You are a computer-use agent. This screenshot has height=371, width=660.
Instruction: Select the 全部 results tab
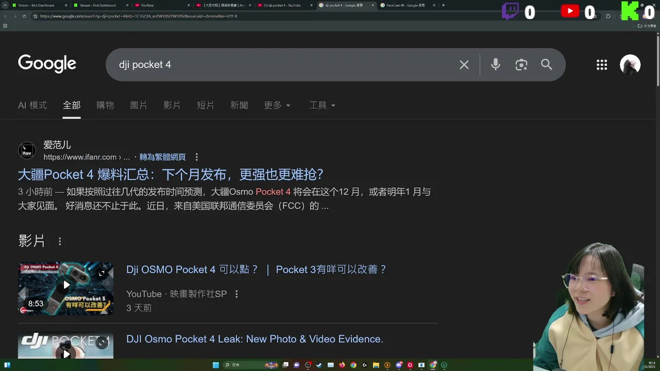tap(72, 105)
